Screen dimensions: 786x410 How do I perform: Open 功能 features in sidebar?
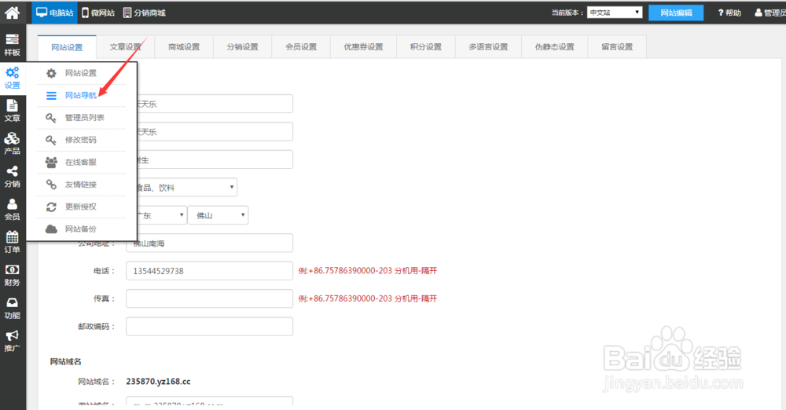click(13, 308)
